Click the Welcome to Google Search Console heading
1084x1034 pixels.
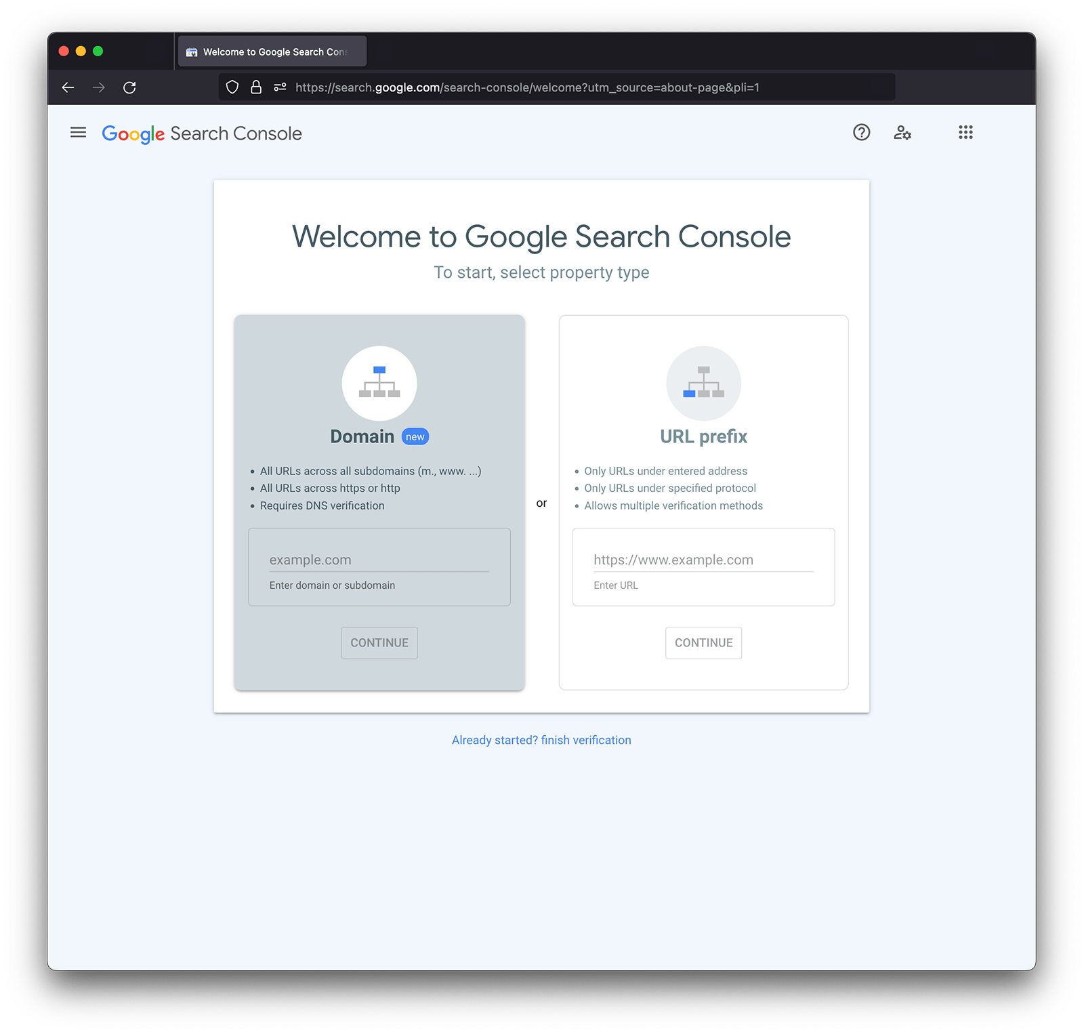pyautogui.click(x=541, y=237)
